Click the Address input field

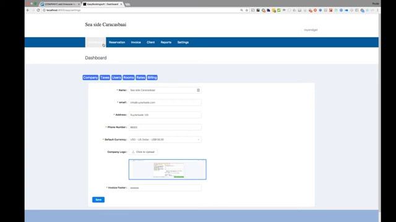pyautogui.click(x=165, y=115)
